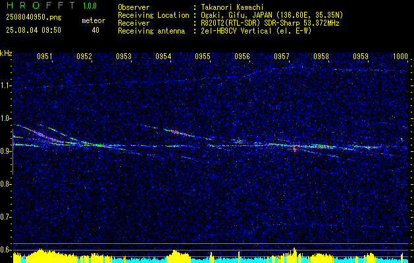The height and width of the screenshot is (263, 414).
Task: Click the Receiving antenna label
Action: point(151,31)
